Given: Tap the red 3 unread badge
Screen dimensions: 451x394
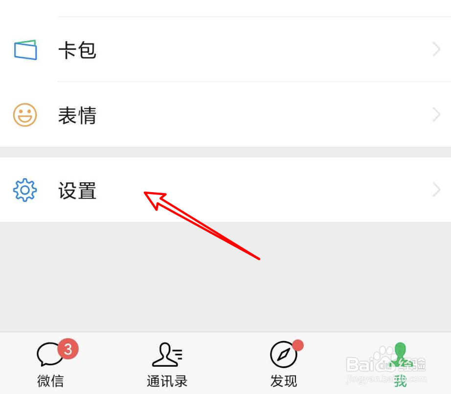Looking at the screenshot, I should click(x=68, y=349).
